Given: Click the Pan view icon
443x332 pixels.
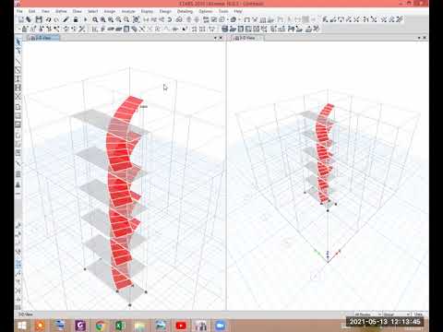Looking at the screenshot, I should [x=136, y=19].
